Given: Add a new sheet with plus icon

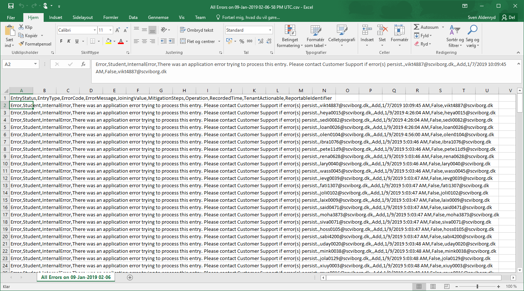Looking at the screenshot, I should (130, 278).
